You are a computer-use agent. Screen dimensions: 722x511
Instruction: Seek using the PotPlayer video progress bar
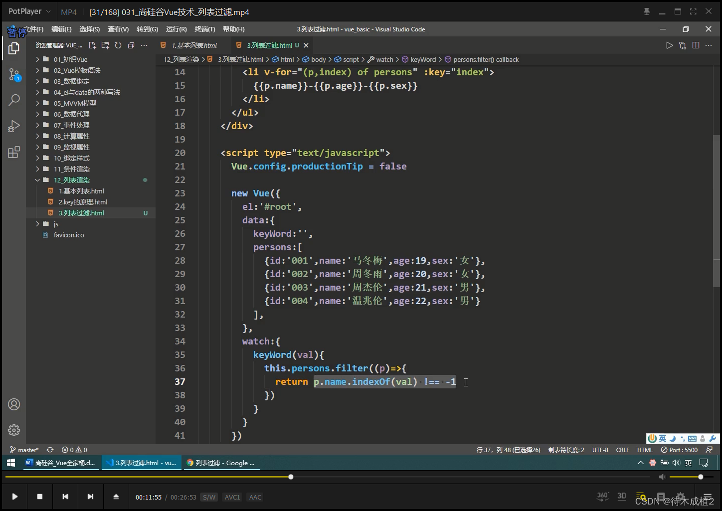click(x=328, y=477)
